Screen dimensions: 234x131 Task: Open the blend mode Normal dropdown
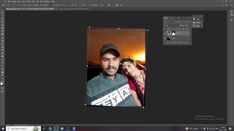tap(171, 25)
